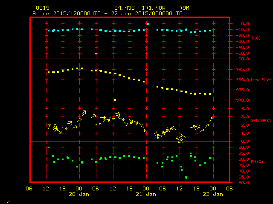Select the 65.0 humidity tick label
The image size is (273, 204).
(x=244, y=177)
